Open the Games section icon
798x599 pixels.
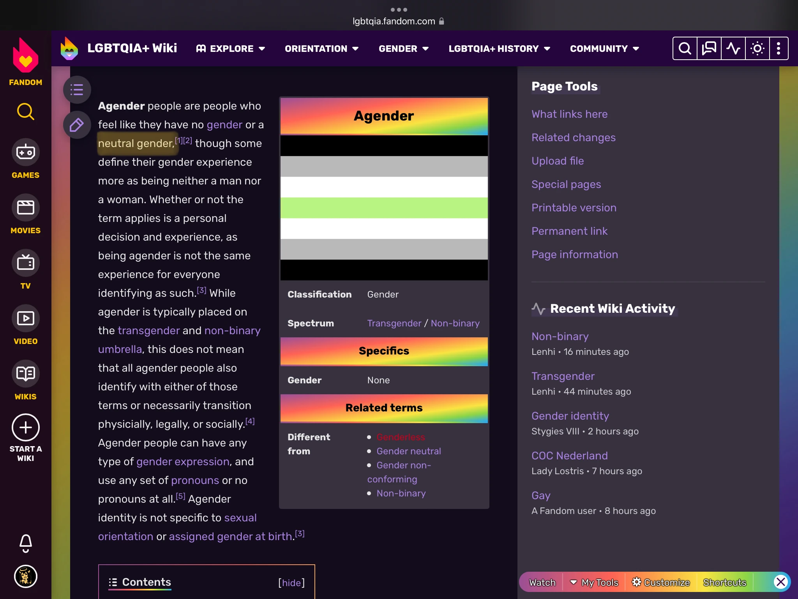(25, 152)
